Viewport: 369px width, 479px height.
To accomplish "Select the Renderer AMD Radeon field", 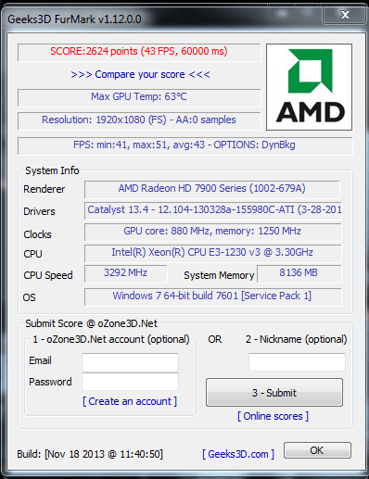I will pos(212,189).
